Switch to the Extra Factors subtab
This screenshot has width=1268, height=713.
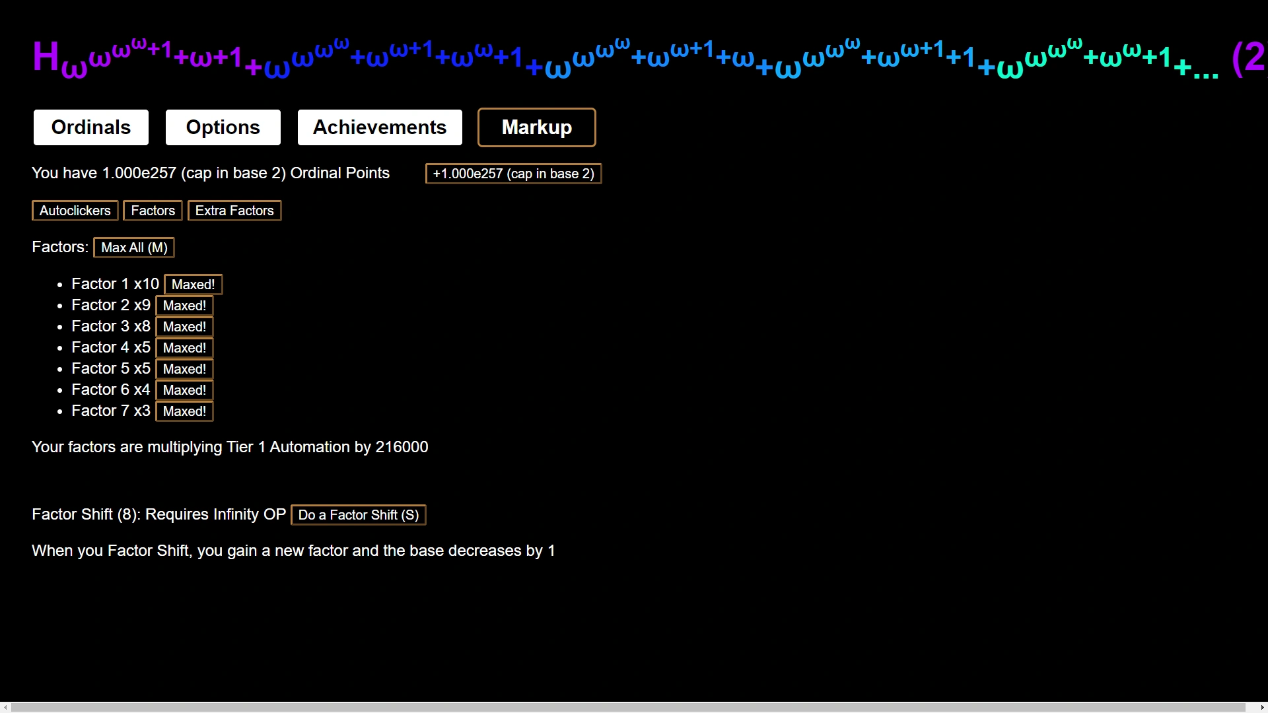click(234, 211)
